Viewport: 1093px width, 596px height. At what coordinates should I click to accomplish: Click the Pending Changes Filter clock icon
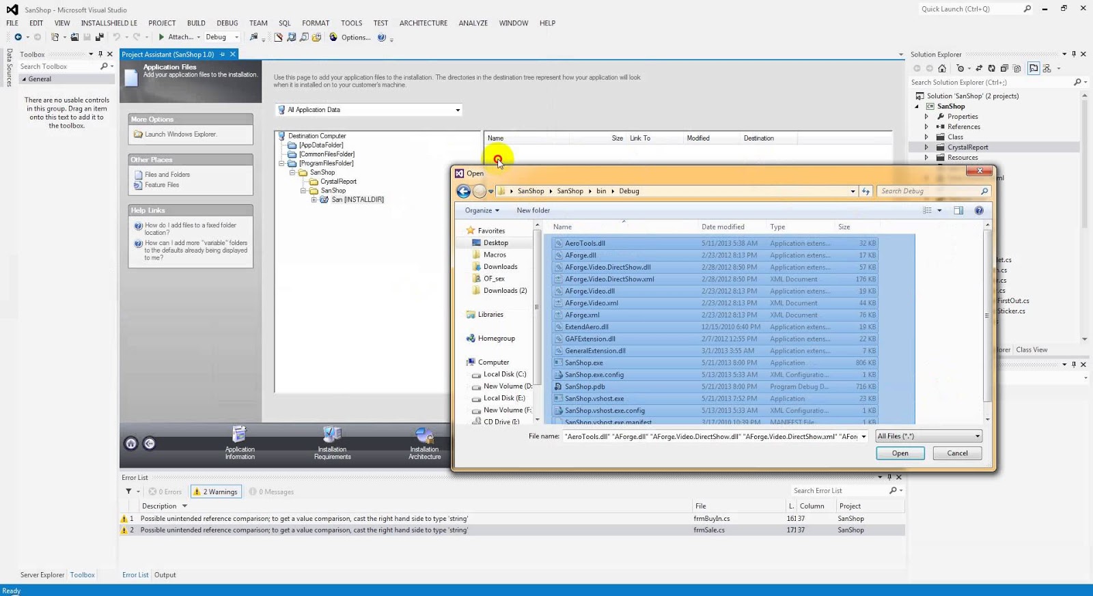pyautogui.click(x=960, y=68)
